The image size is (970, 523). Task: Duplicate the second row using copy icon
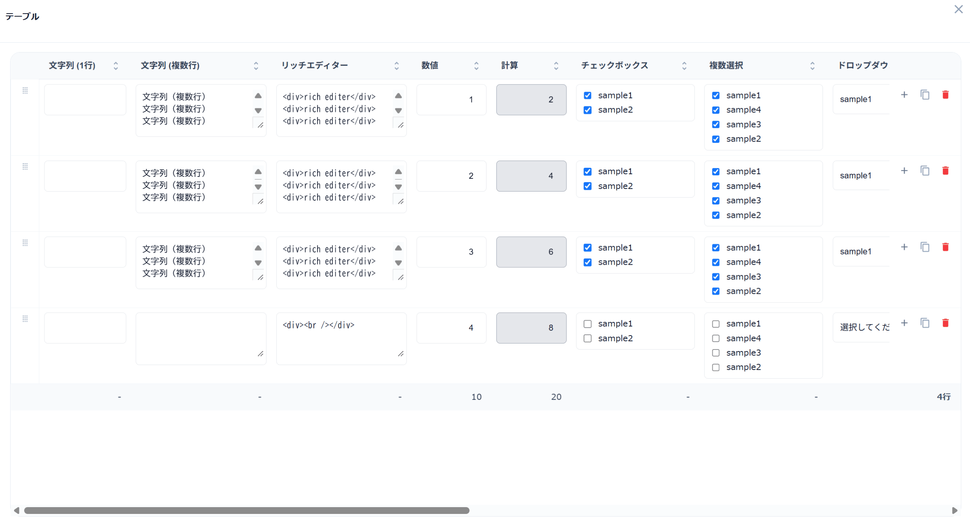point(925,171)
